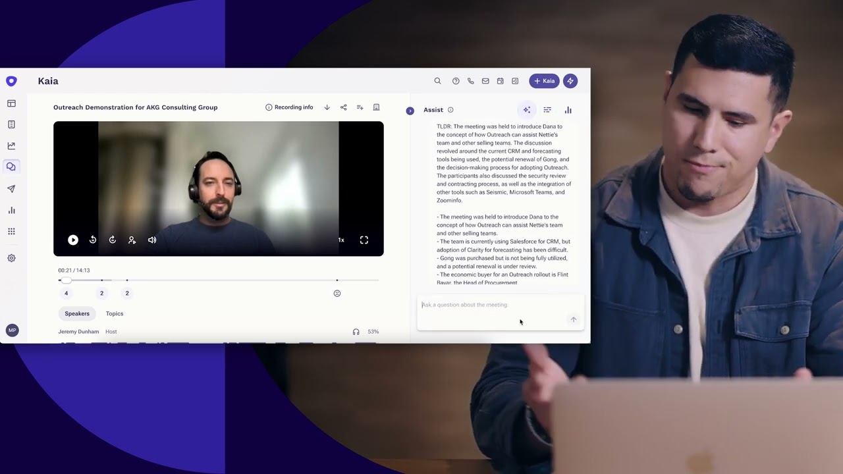Screen dimensions: 843x474
Task: Open the settings gear in sidebar
Action: coord(11,258)
